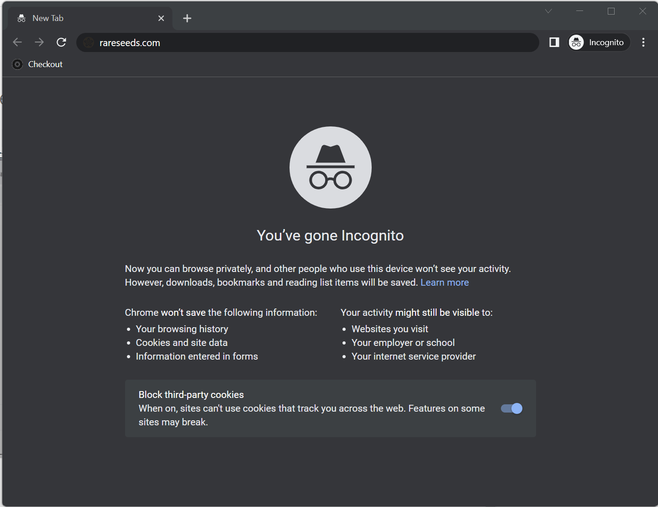
Task: Minimize the Chrome window
Action: tap(580, 11)
